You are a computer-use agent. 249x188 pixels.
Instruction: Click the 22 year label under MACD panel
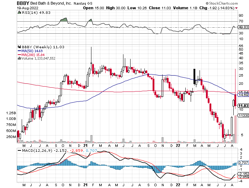pos(178,185)
